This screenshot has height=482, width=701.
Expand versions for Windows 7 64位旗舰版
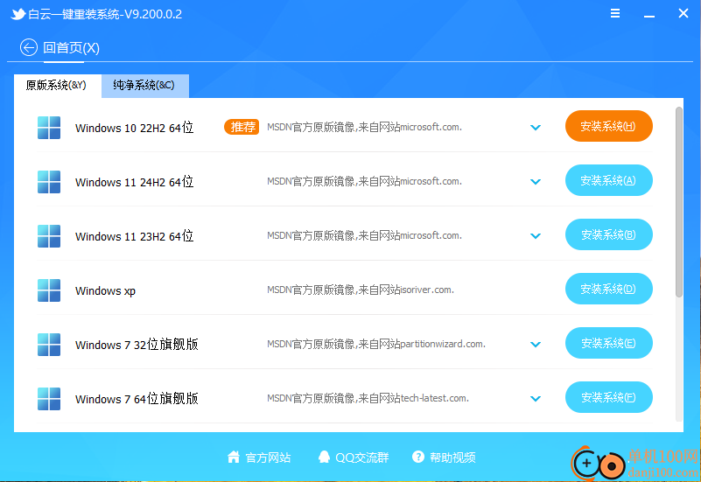536,399
